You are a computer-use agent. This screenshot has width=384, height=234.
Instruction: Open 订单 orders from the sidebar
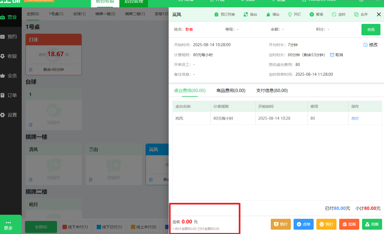tap(11, 95)
